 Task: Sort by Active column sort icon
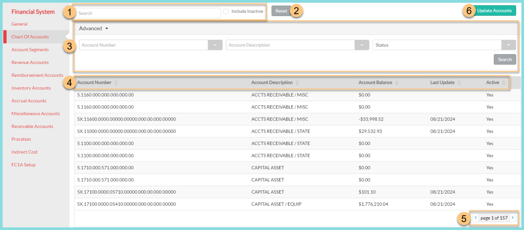pos(504,83)
